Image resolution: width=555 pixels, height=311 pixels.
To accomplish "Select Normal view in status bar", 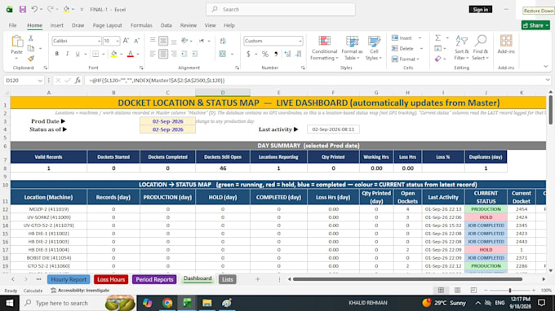I will point(441,290).
